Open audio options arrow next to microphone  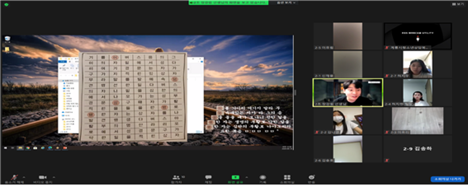(x=24, y=176)
